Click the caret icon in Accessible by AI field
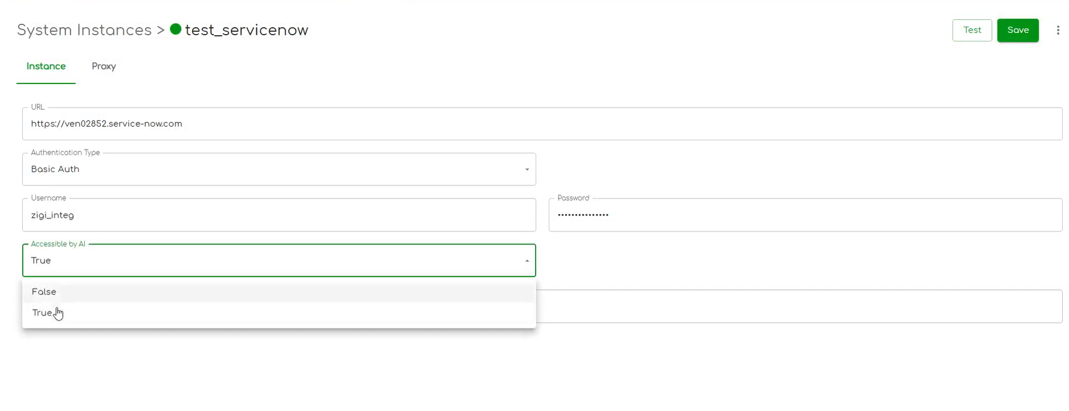Screen dimensions: 1069x411 pos(526,260)
